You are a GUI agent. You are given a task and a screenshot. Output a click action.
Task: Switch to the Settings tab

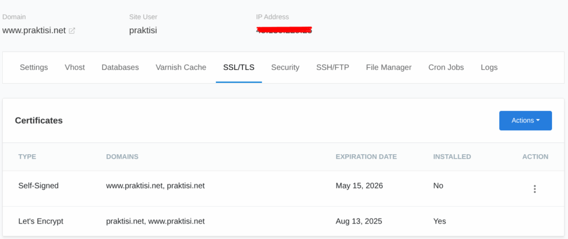pos(34,67)
